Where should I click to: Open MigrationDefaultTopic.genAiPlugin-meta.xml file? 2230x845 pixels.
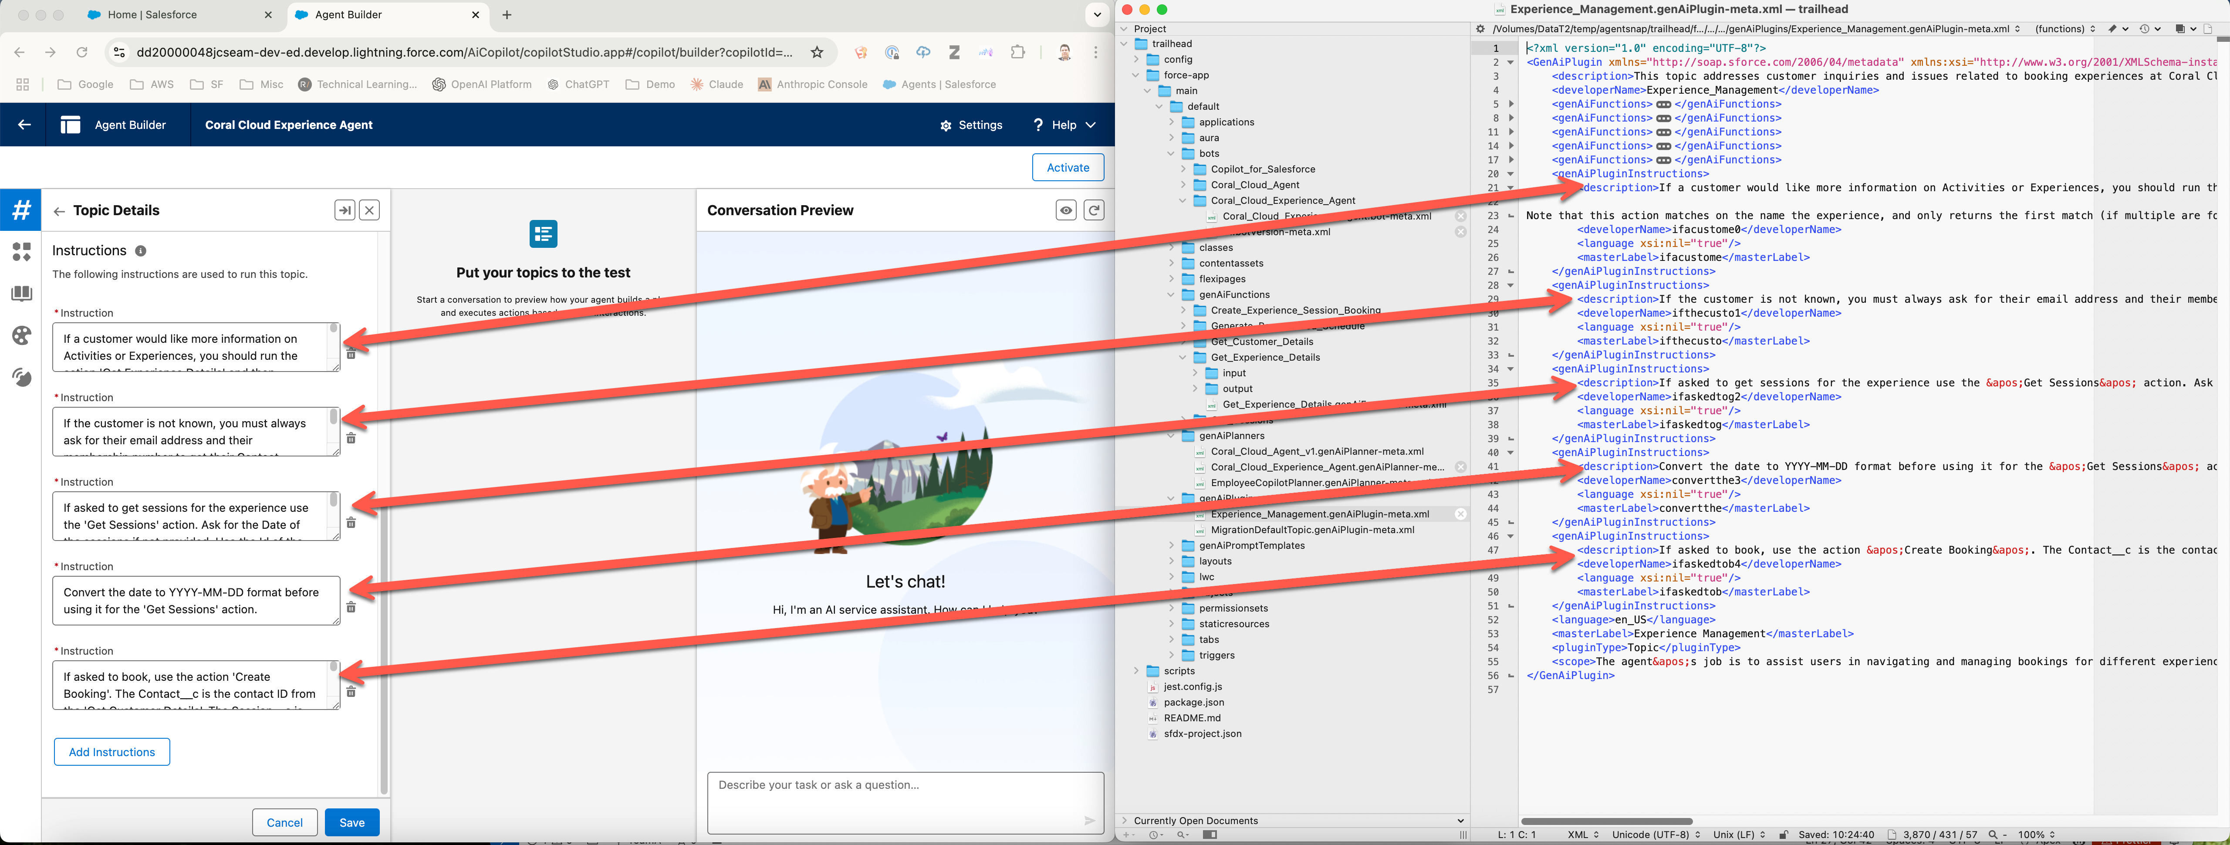click(x=1312, y=530)
